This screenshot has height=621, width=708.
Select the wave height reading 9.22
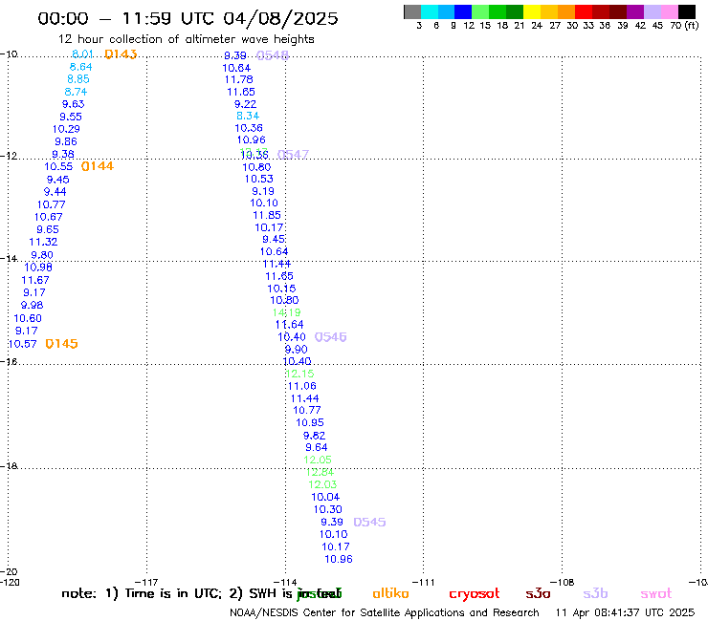point(245,104)
